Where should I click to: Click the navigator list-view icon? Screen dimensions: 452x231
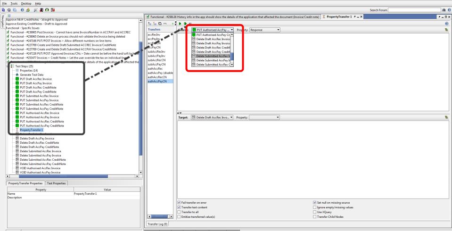coord(9,16)
